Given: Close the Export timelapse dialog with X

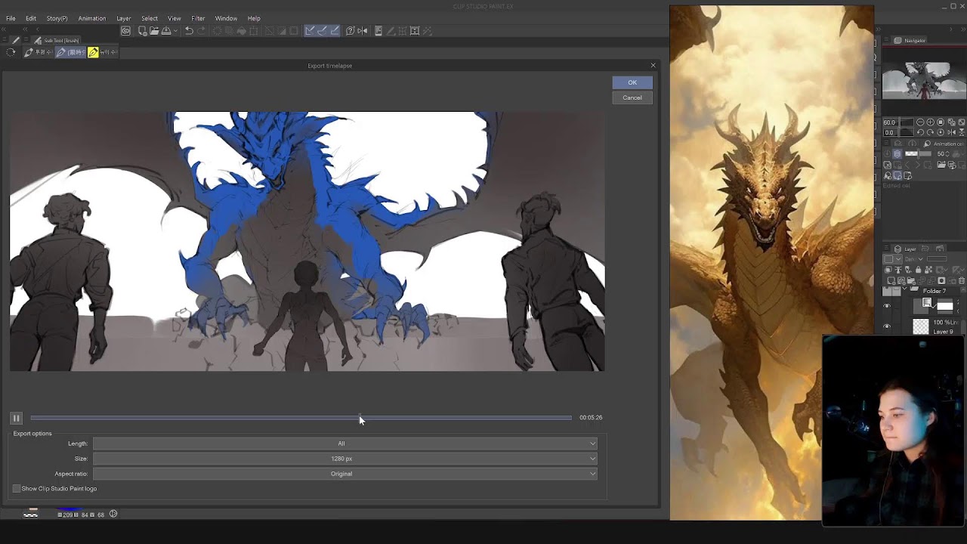Looking at the screenshot, I should [653, 66].
